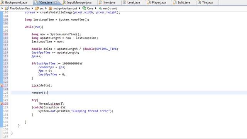Click the 1000000000 literal in the if condition
Screen dimensions: 247x139
71,63
